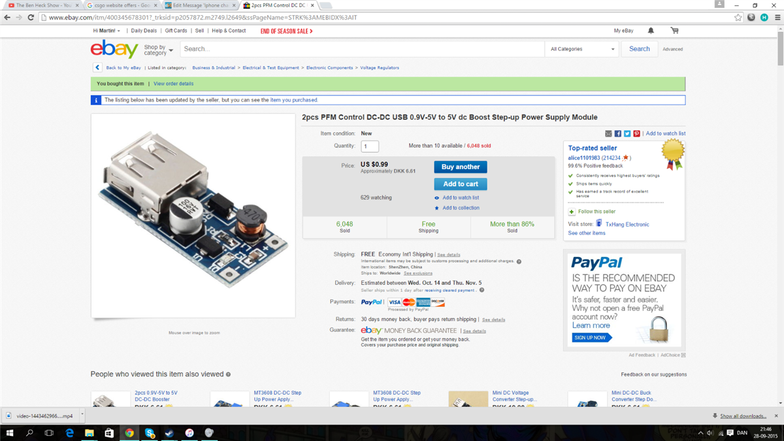Open the eBay shopping cart icon

(674, 31)
